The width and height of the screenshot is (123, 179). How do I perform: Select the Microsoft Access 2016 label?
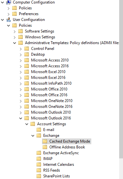coord(50,66)
